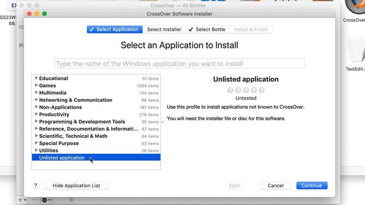The width and height of the screenshot is (365, 205).
Task: Expand the Games category triangle
Action: pyautogui.click(x=36, y=85)
